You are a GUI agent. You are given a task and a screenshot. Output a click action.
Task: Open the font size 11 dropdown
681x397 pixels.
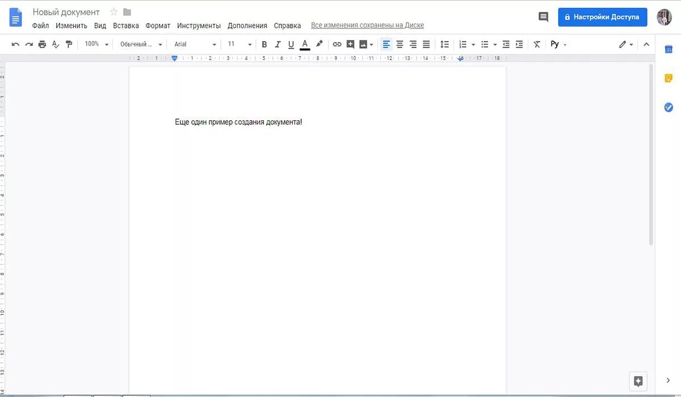tap(239, 44)
